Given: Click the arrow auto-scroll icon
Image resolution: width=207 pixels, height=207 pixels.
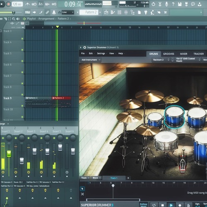Looking at the screenshot, I should [x=34, y=12].
